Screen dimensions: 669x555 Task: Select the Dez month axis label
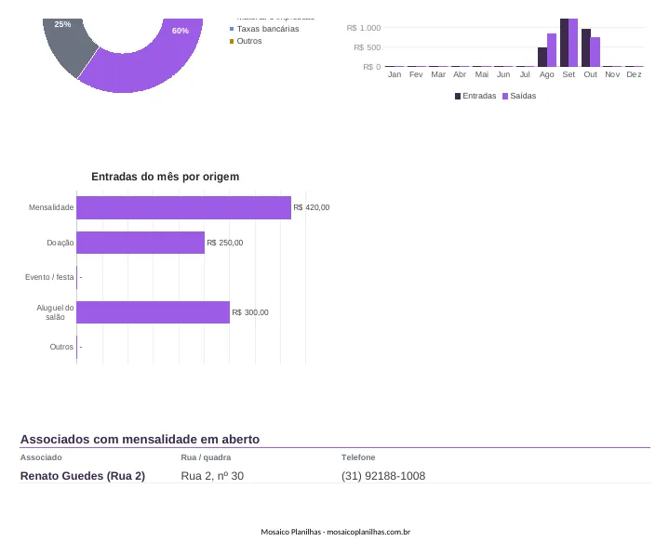click(x=634, y=74)
